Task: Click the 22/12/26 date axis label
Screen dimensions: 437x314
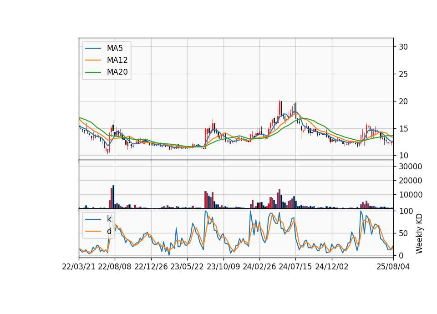Action: click(151, 267)
